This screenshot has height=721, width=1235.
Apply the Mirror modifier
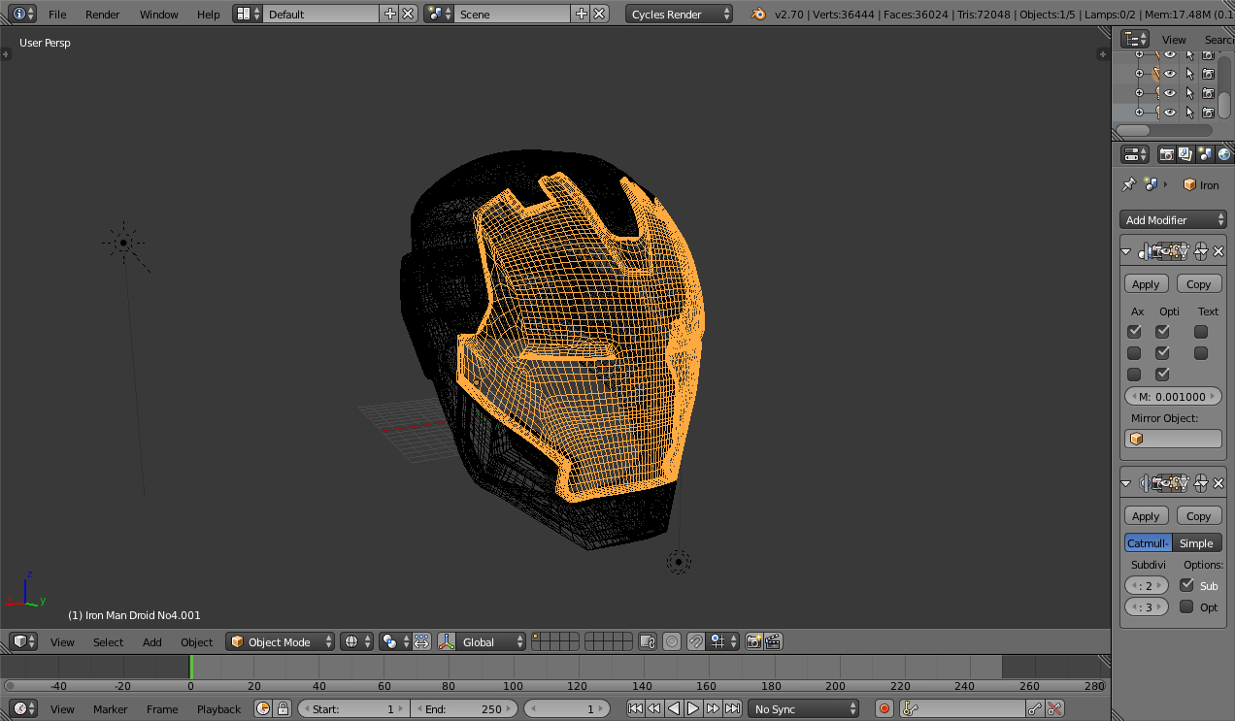[1146, 284]
